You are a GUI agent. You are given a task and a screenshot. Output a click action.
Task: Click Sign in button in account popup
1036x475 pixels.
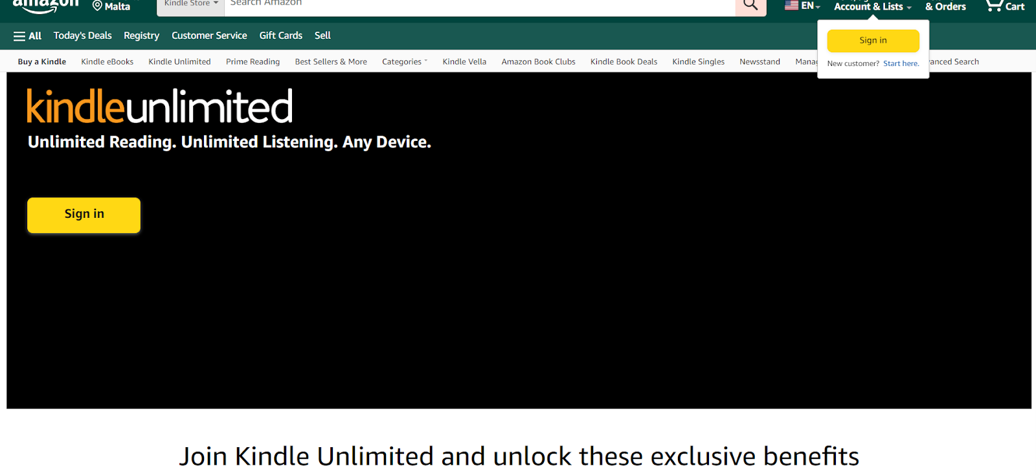(873, 41)
